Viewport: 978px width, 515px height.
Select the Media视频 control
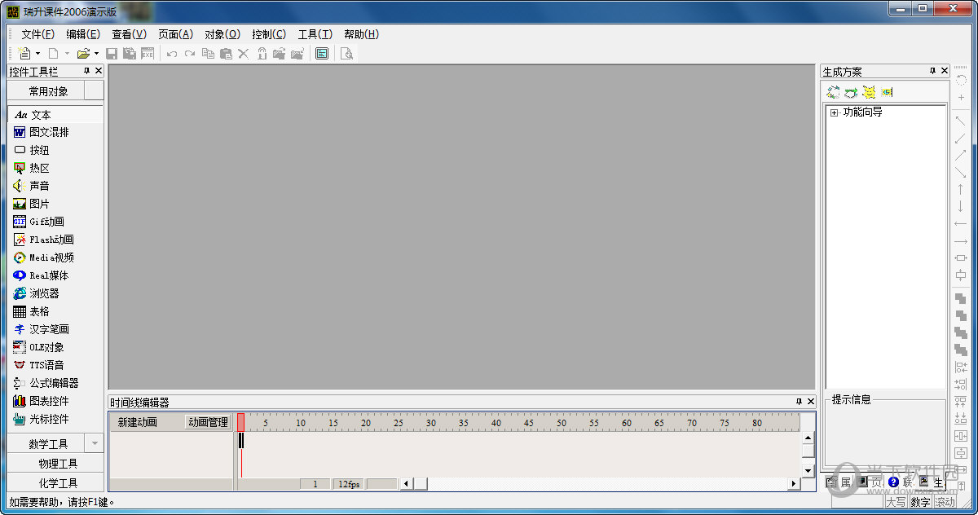pos(55,257)
